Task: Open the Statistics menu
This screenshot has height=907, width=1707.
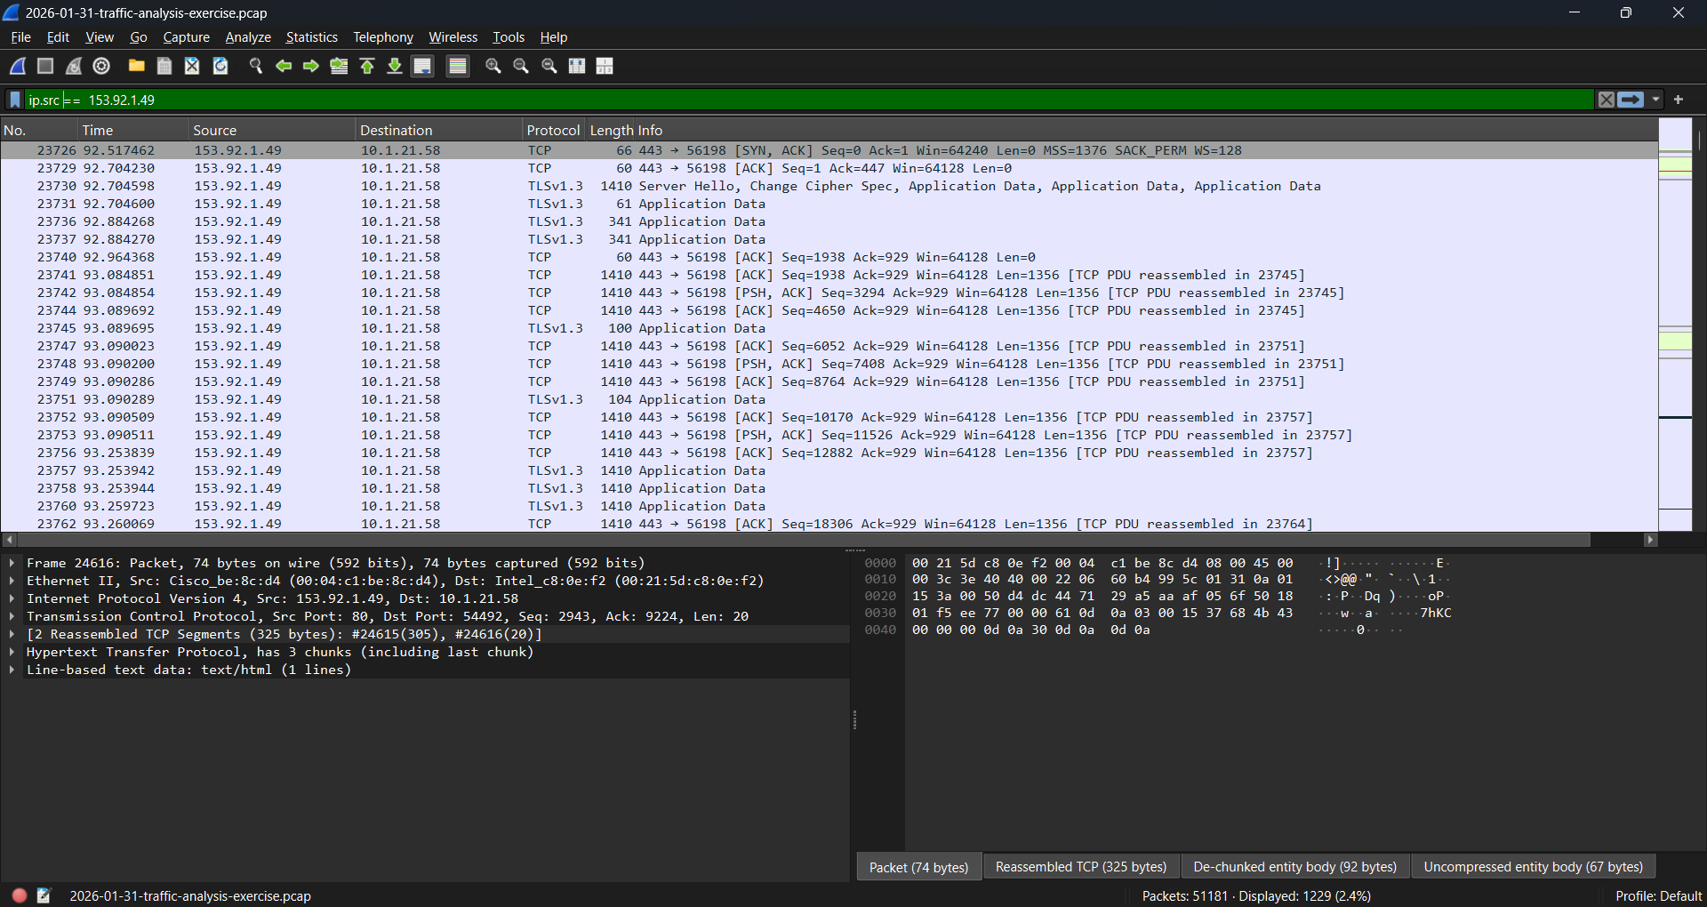Action: point(311,37)
